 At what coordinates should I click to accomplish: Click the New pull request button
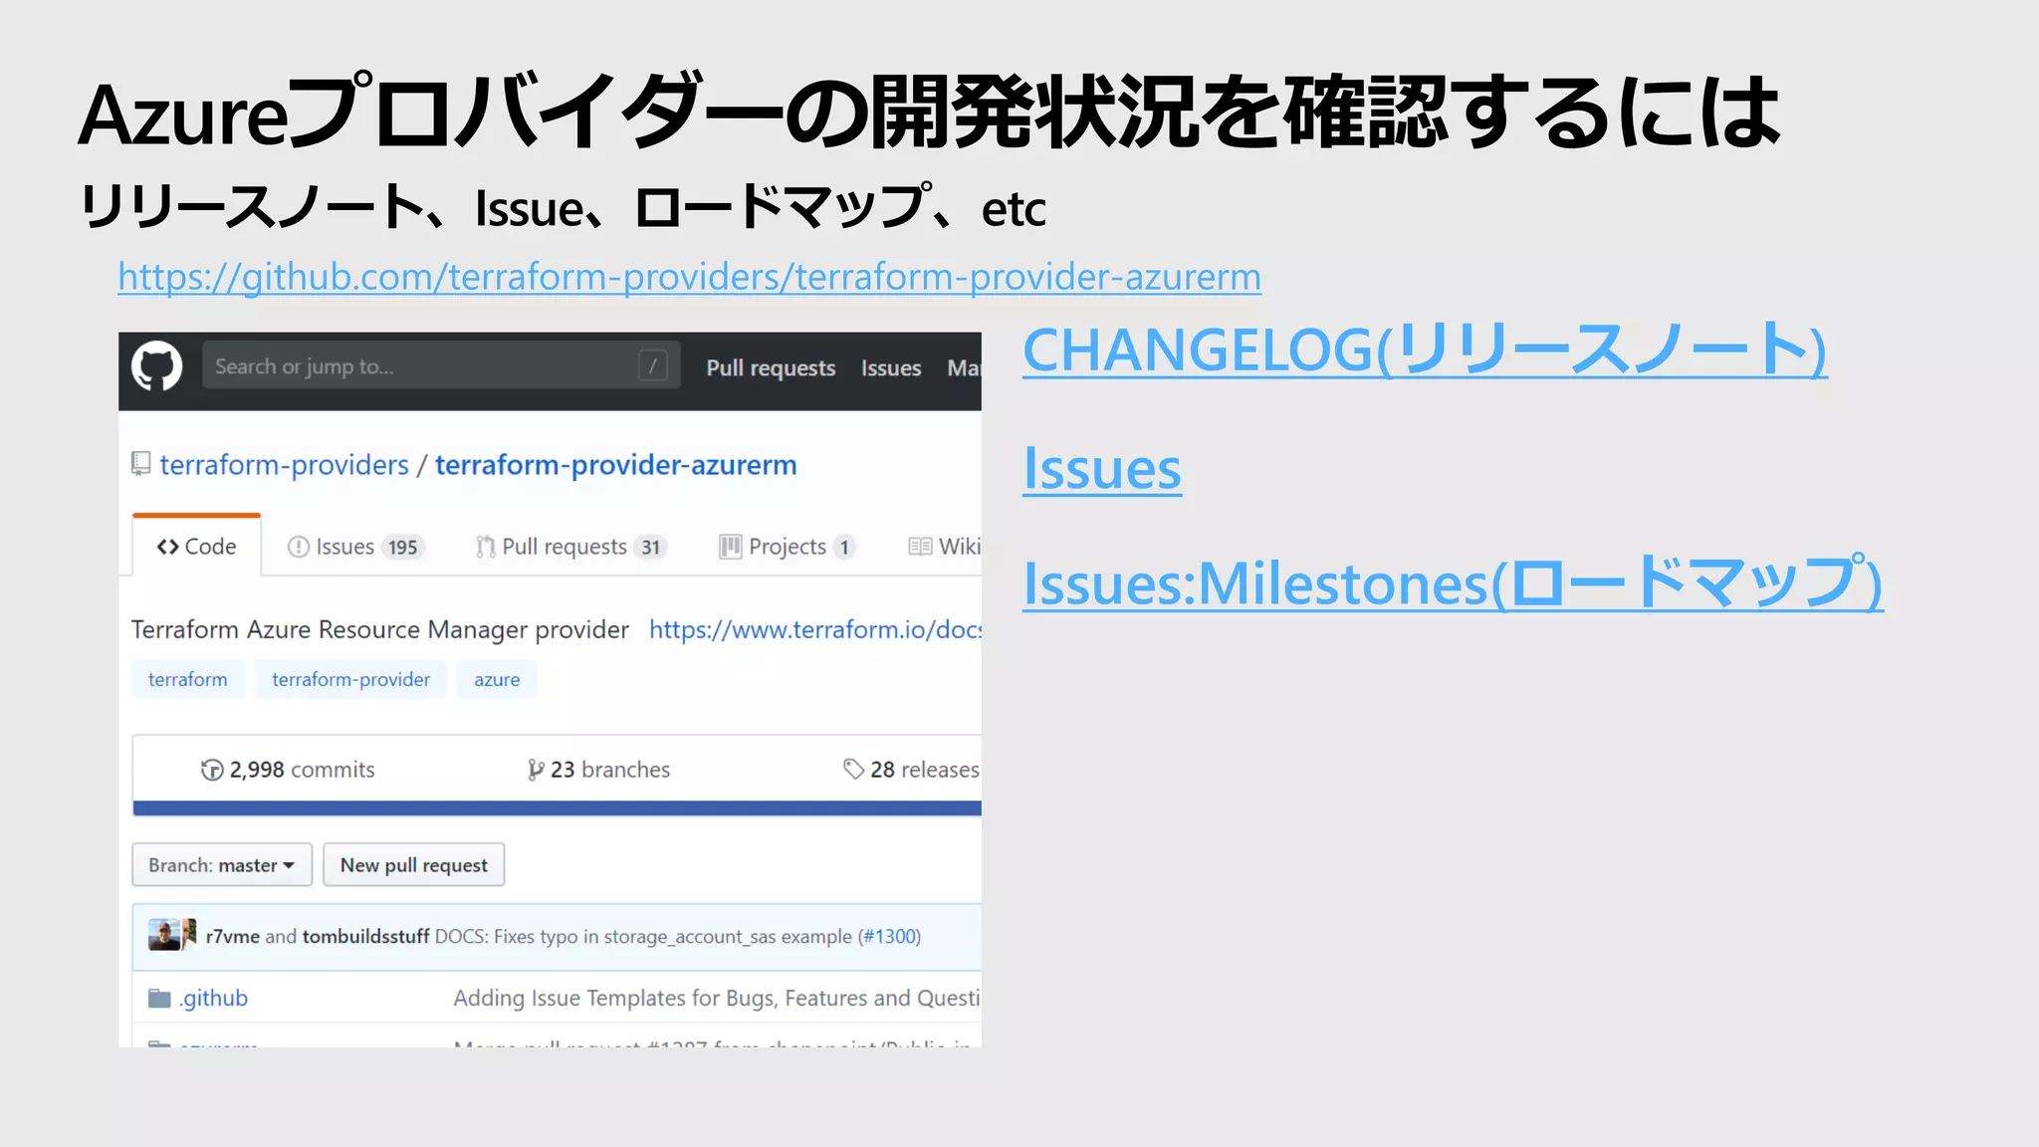(414, 864)
